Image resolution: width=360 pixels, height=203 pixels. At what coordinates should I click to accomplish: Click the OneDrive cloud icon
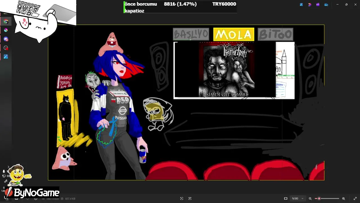[x=326, y=5]
